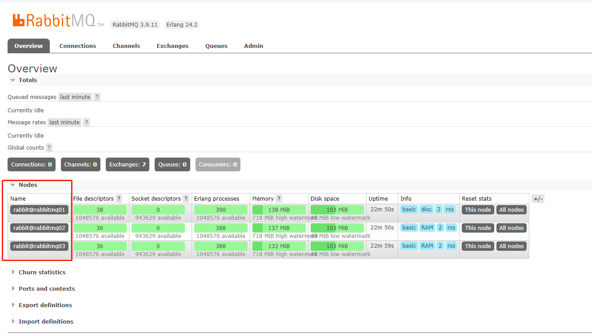The width and height of the screenshot is (592, 336).
Task: Toggle node table columns with +/-
Action: click(x=538, y=199)
